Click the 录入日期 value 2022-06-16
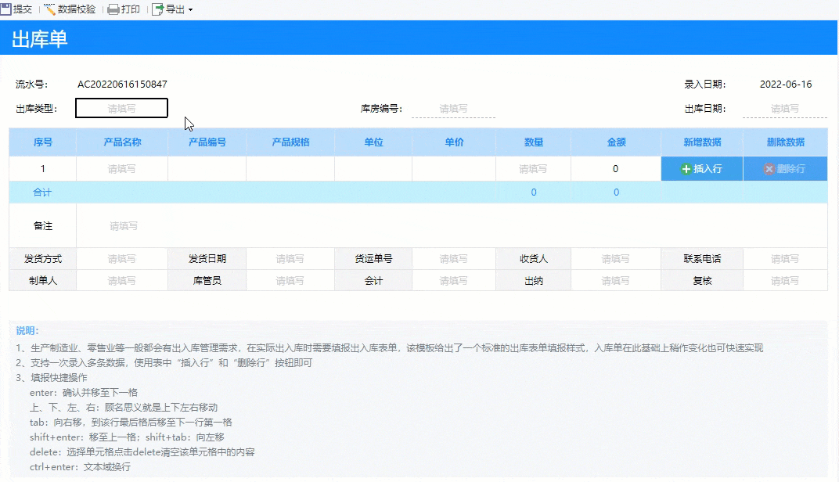Viewport: 839px width, 482px height. [x=786, y=84]
